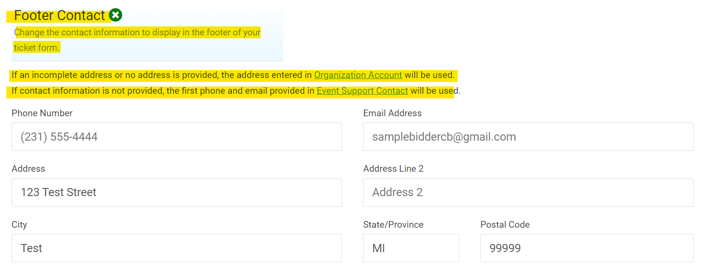This screenshot has height=276, width=705.
Task: Click the Footer Contact heading
Action: [59, 15]
